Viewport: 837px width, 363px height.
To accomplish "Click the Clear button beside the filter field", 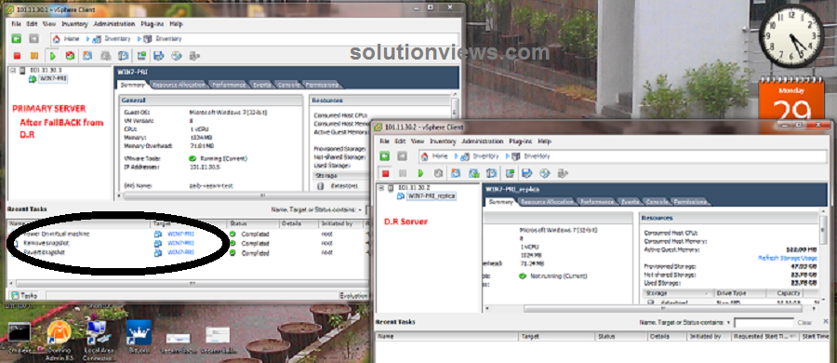I will tap(804, 323).
